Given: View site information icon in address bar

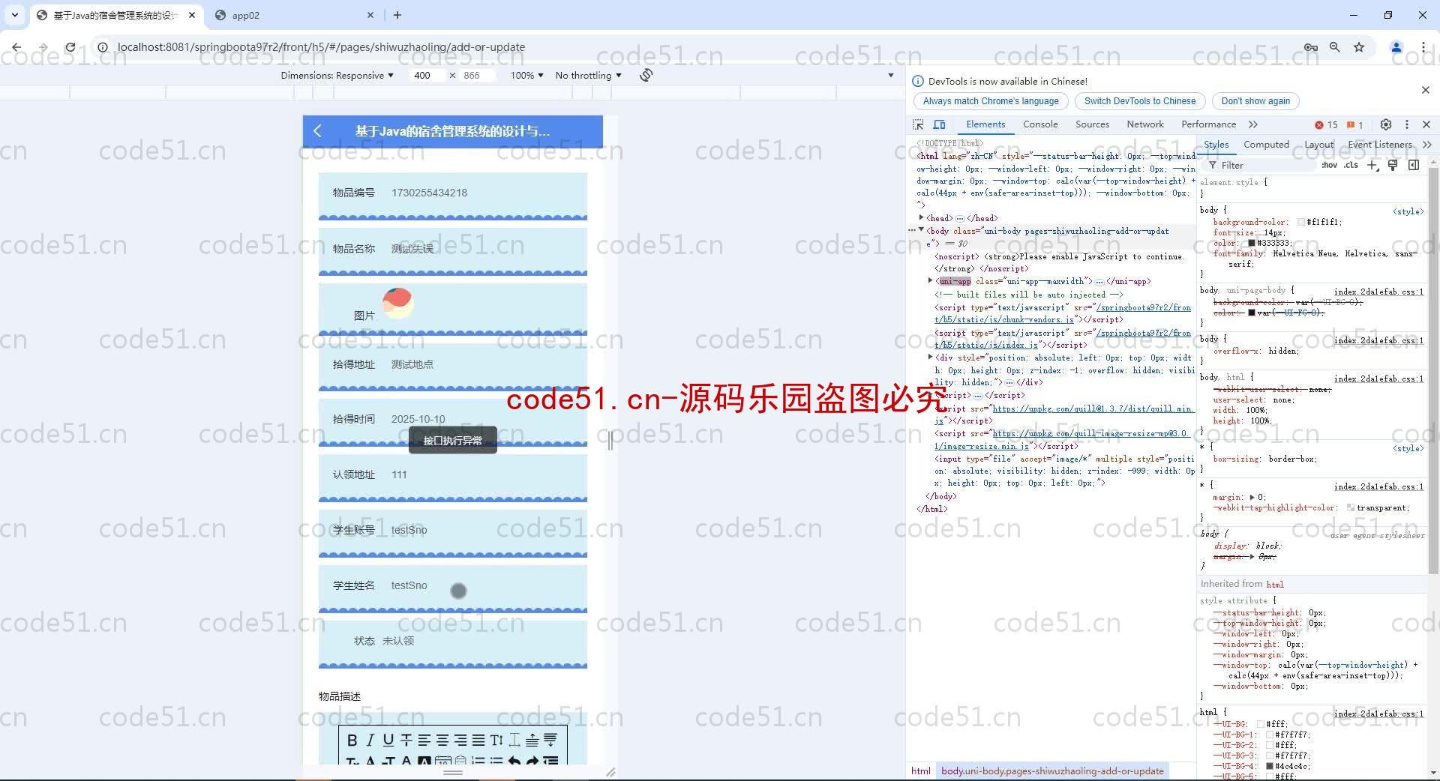Looking at the screenshot, I should [103, 46].
